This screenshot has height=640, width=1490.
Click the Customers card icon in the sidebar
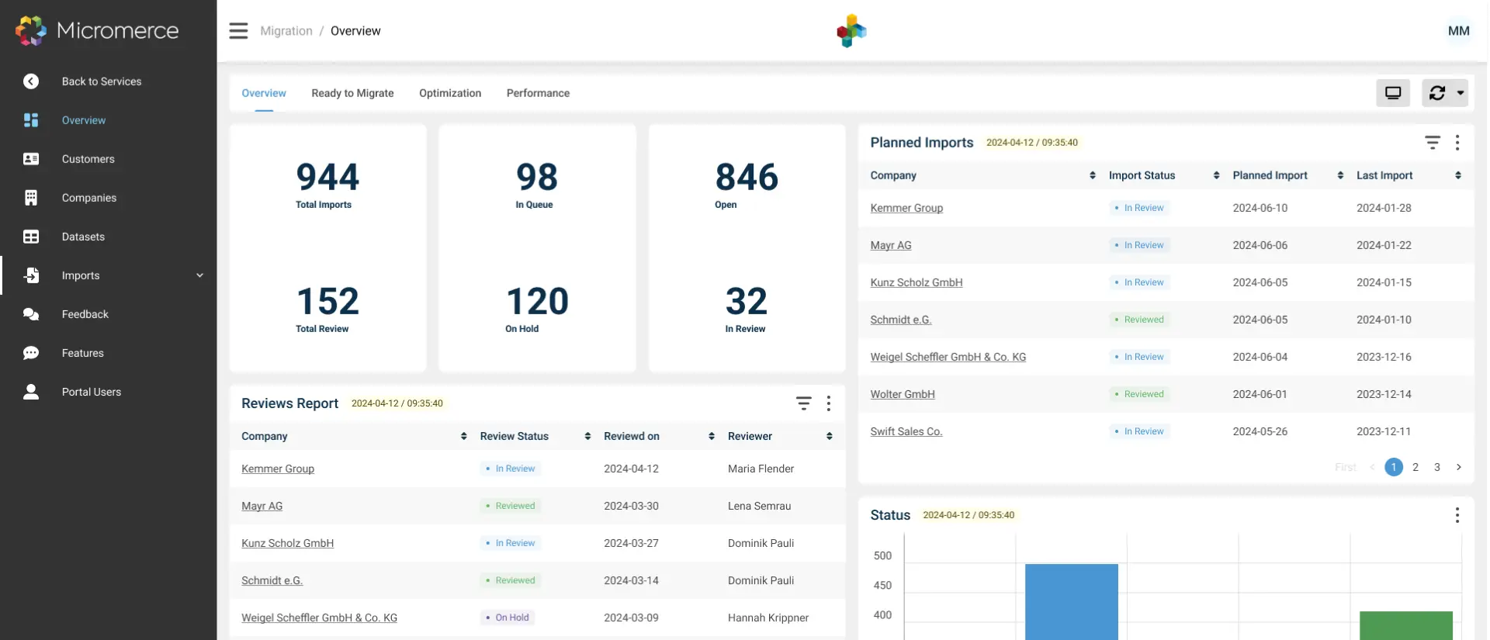[31, 159]
